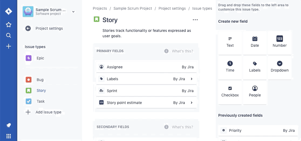
Task: Click the blue Task checkmark icon
Action: pos(29,101)
